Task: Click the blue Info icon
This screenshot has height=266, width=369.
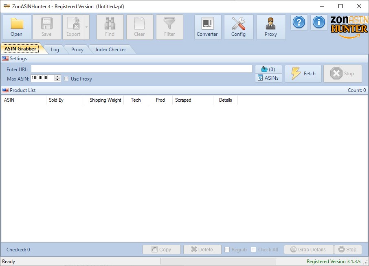Action: tap(318, 22)
